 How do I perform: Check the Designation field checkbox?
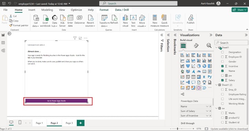pos(222,52)
